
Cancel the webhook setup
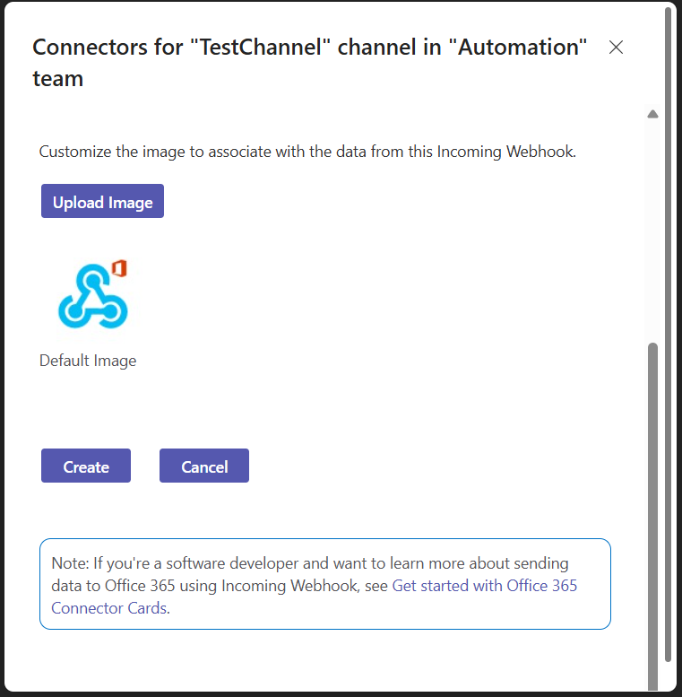204,466
